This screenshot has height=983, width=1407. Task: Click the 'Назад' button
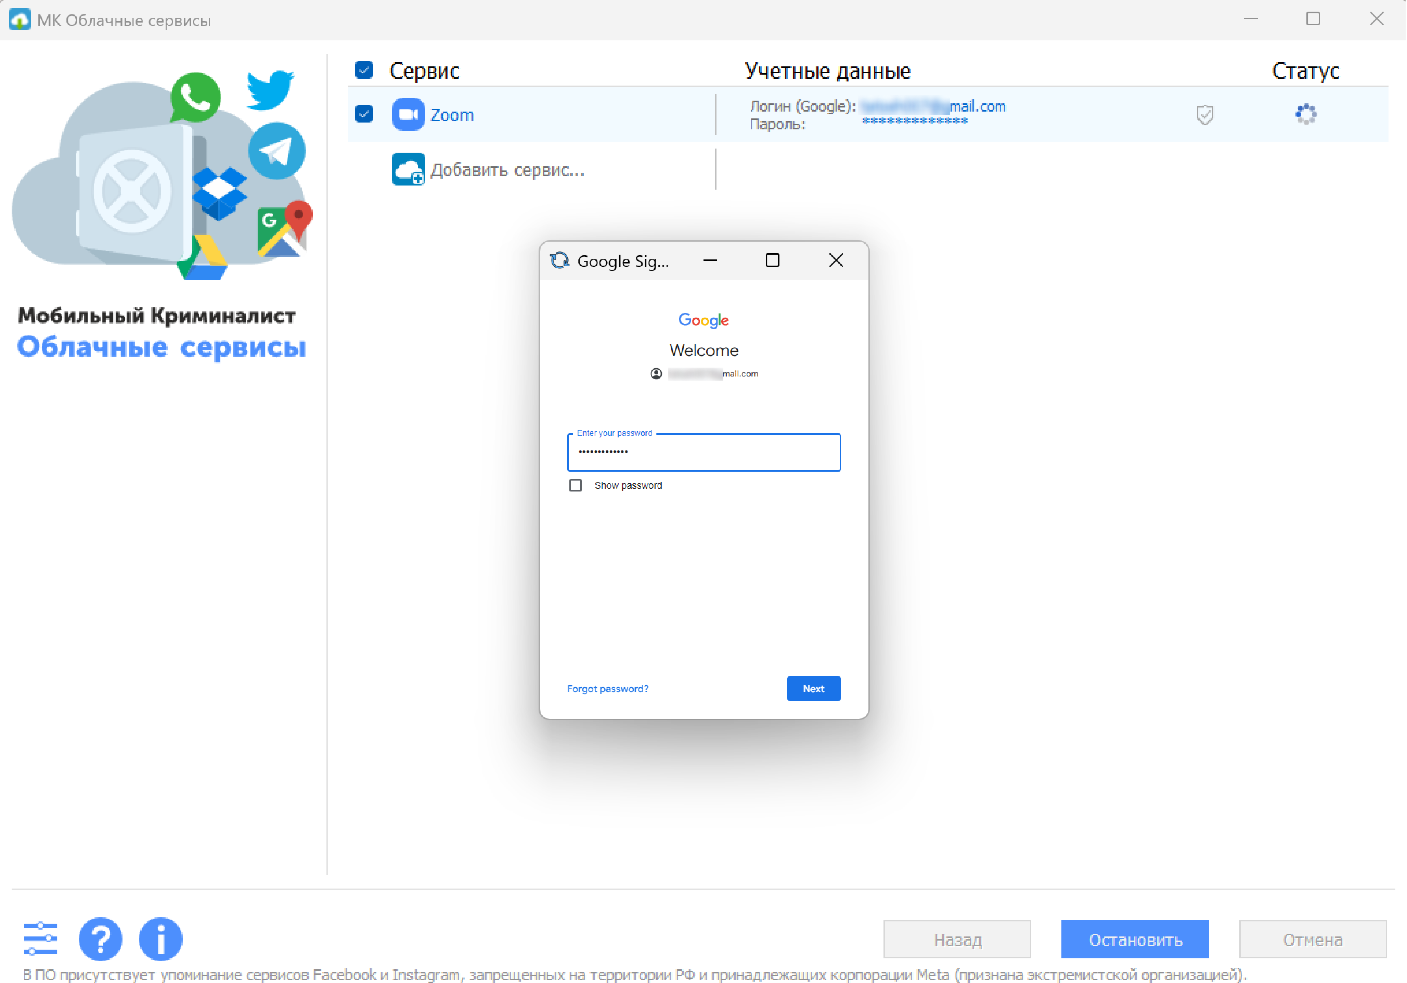[957, 940]
